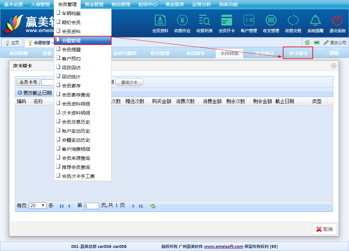Viewport: 349px width, 251px height.
Task: Open the 会员资料 toolbar icon
Action: tap(160, 21)
